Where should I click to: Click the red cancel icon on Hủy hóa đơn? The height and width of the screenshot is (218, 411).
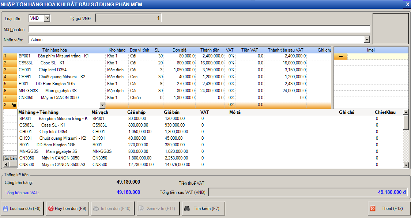point(51,208)
